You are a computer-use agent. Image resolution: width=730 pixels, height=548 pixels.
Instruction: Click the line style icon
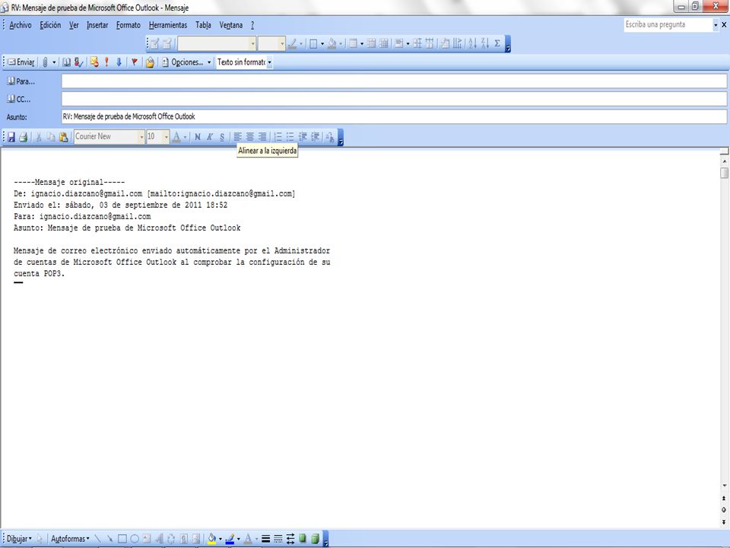(265, 539)
